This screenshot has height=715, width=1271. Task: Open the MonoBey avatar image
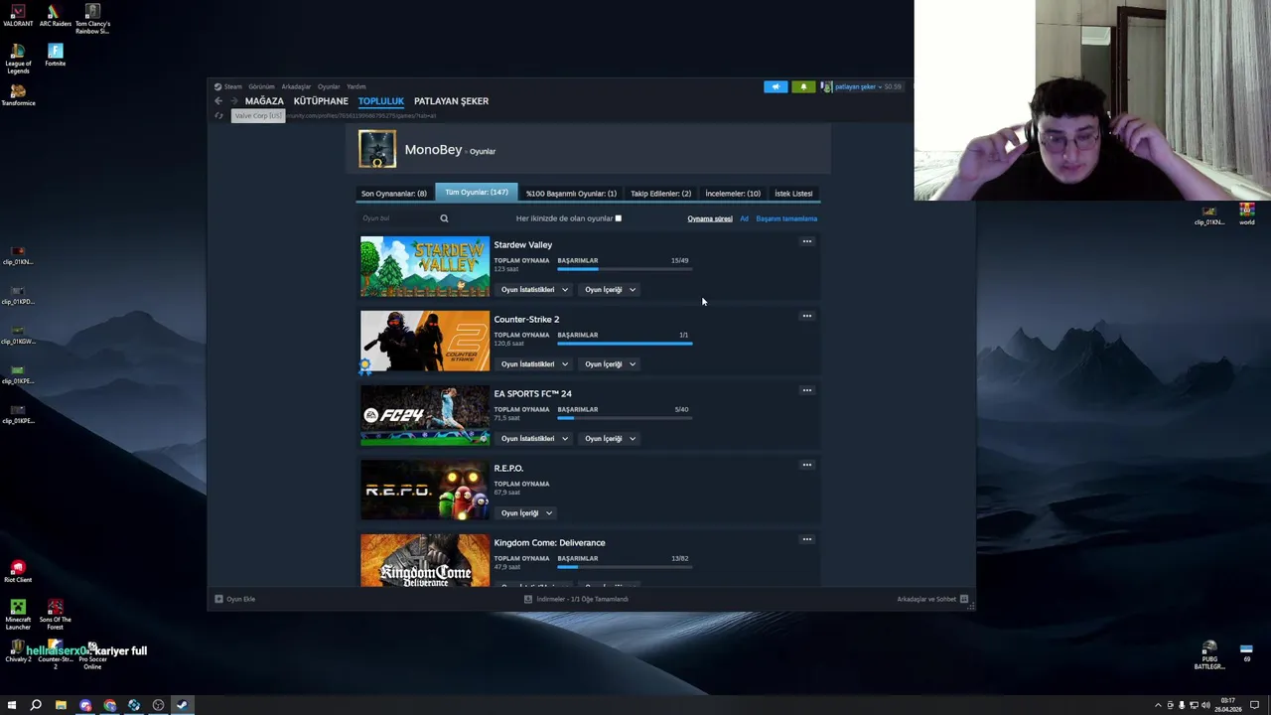[x=377, y=149]
